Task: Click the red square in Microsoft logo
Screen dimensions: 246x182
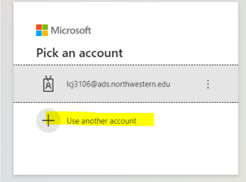Action: tap(39, 28)
